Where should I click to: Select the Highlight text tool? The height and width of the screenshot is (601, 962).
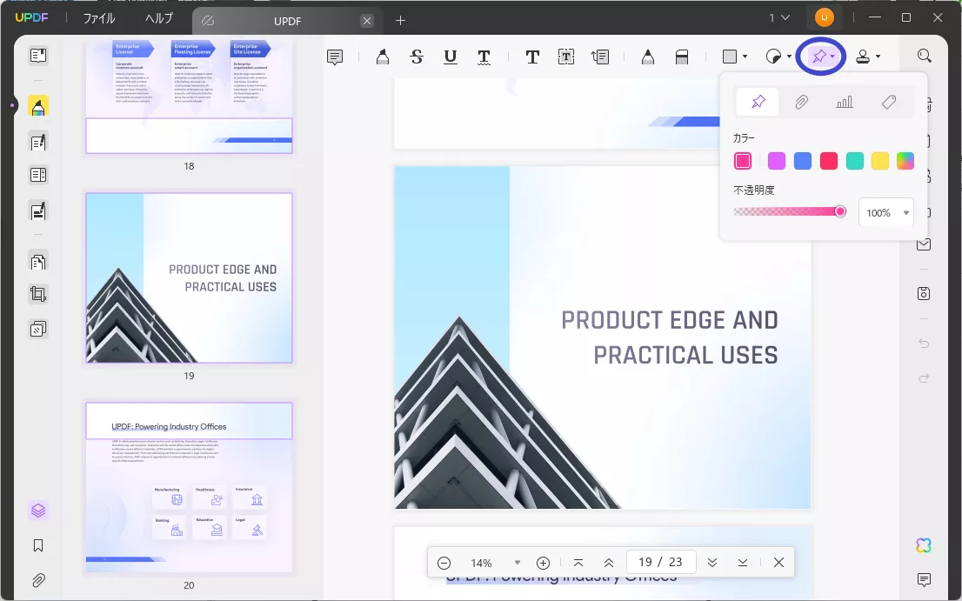tap(382, 57)
